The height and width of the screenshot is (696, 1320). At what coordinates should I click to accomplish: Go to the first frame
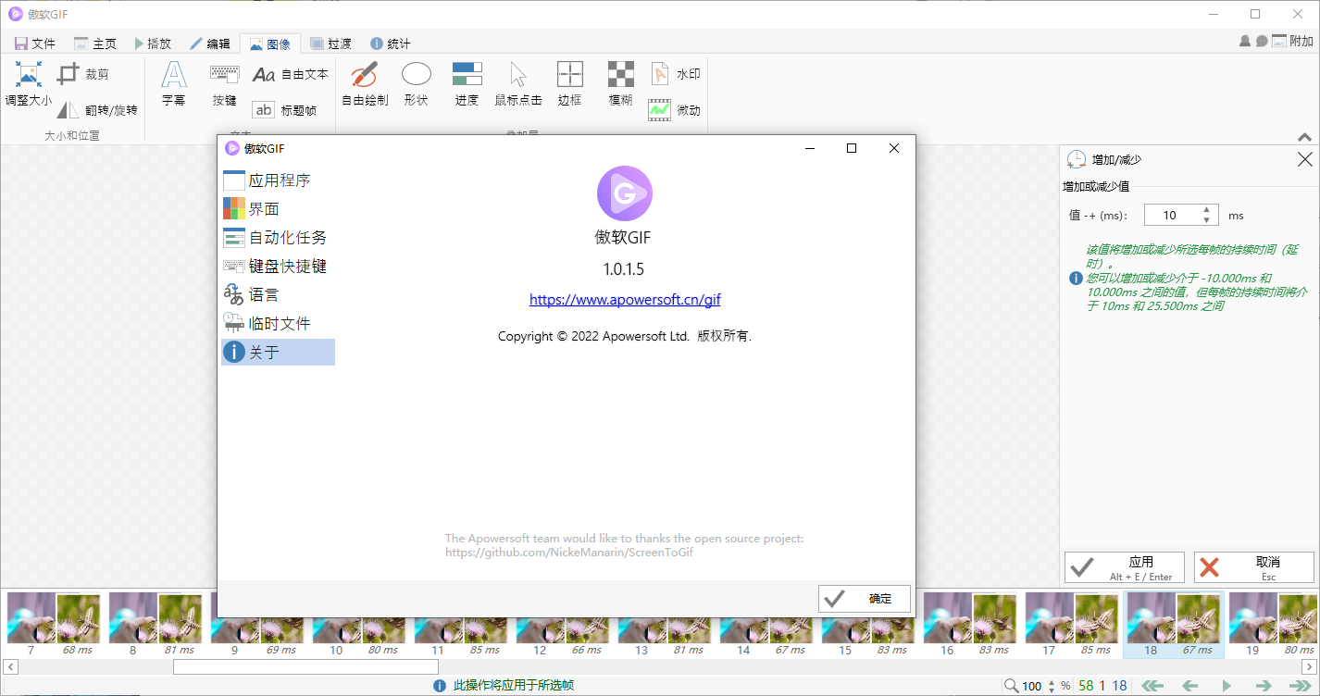coord(1152,686)
